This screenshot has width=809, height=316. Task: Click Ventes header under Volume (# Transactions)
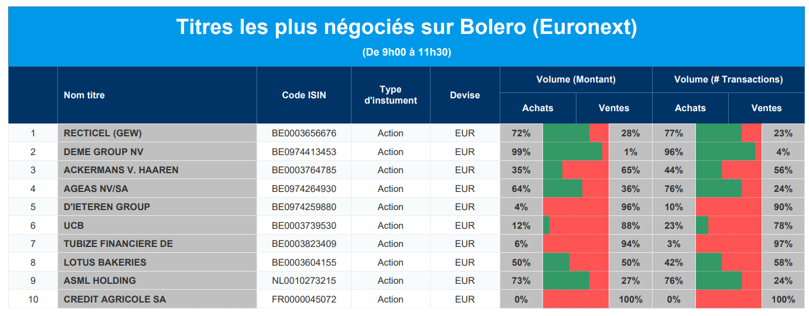(766, 108)
